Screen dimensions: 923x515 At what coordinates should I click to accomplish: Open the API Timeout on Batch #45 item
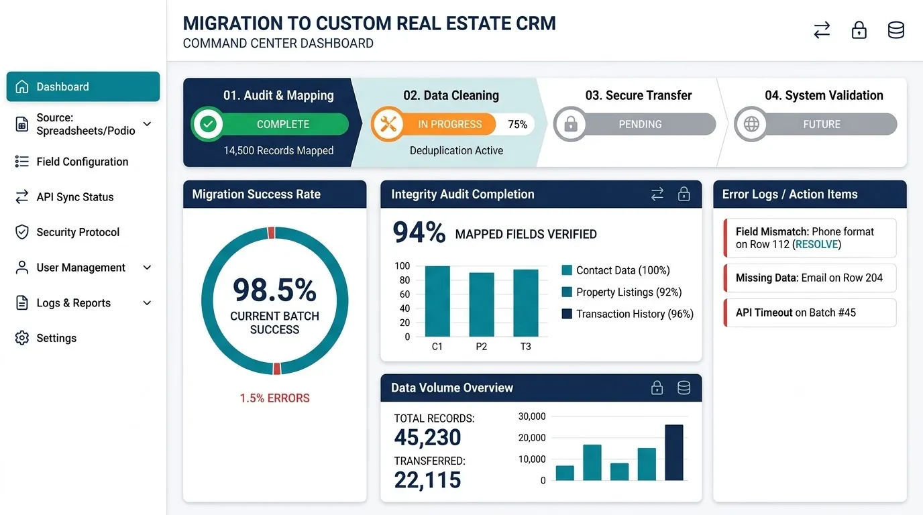click(810, 312)
